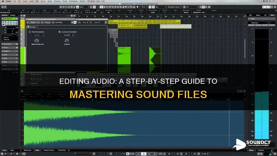Click the Redo arrow icon
The width and height of the screenshot is (277, 156).
pyautogui.click(x=5, y=7)
